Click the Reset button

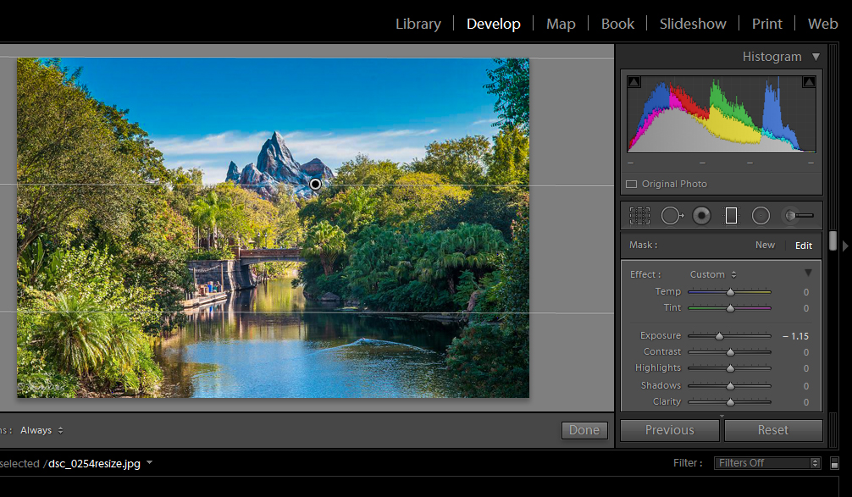coord(772,430)
